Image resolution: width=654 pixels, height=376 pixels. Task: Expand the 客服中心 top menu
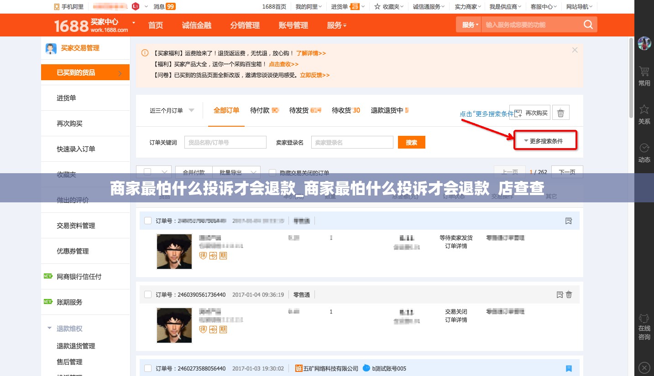544,6
